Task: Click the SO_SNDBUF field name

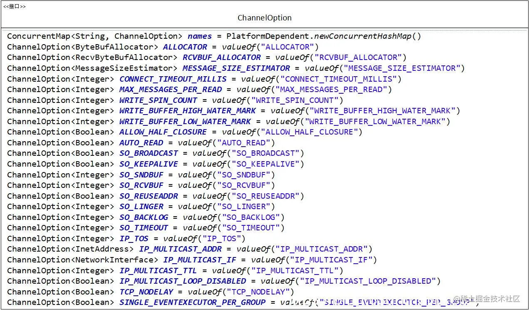Action: point(141,175)
